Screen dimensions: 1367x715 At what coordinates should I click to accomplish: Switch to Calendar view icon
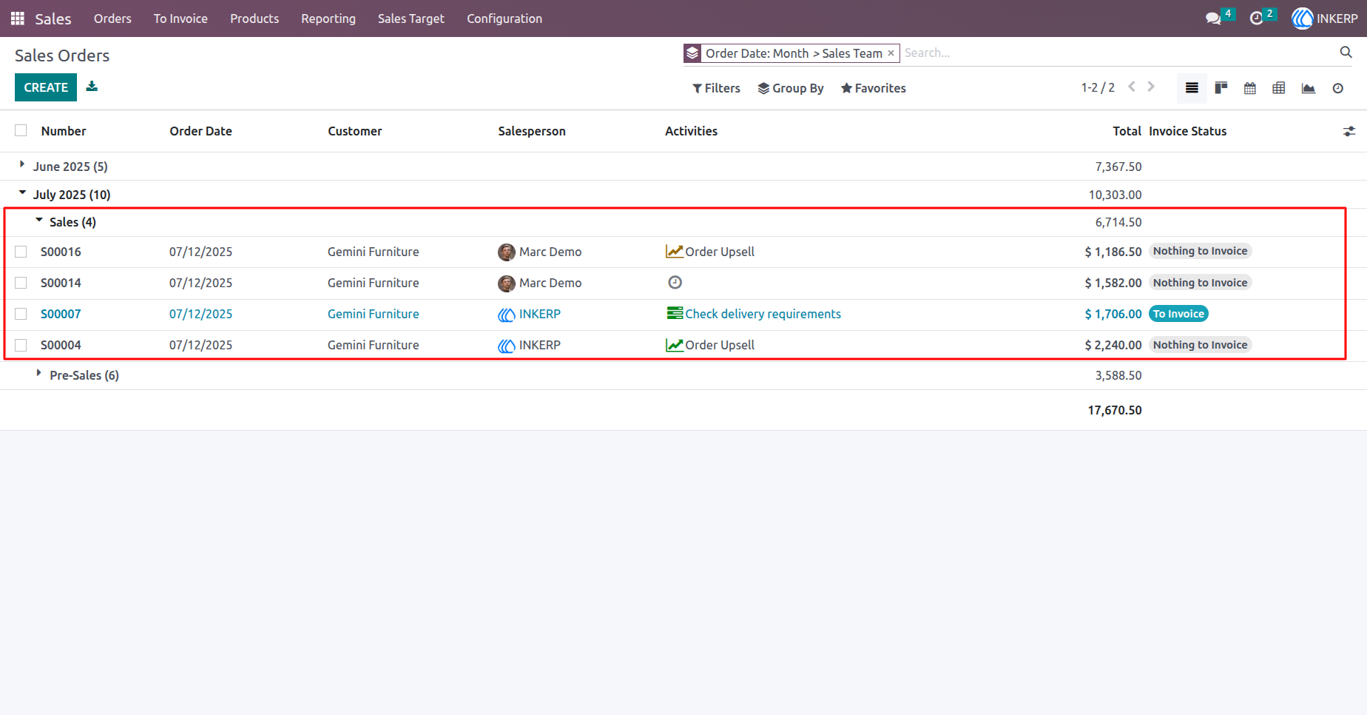[x=1250, y=88]
